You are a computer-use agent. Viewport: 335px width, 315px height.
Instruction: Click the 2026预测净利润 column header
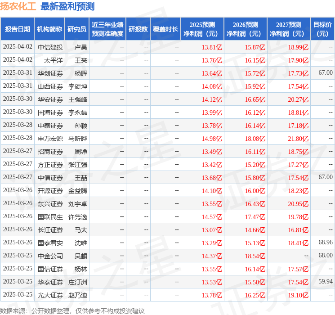tap(246, 29)
